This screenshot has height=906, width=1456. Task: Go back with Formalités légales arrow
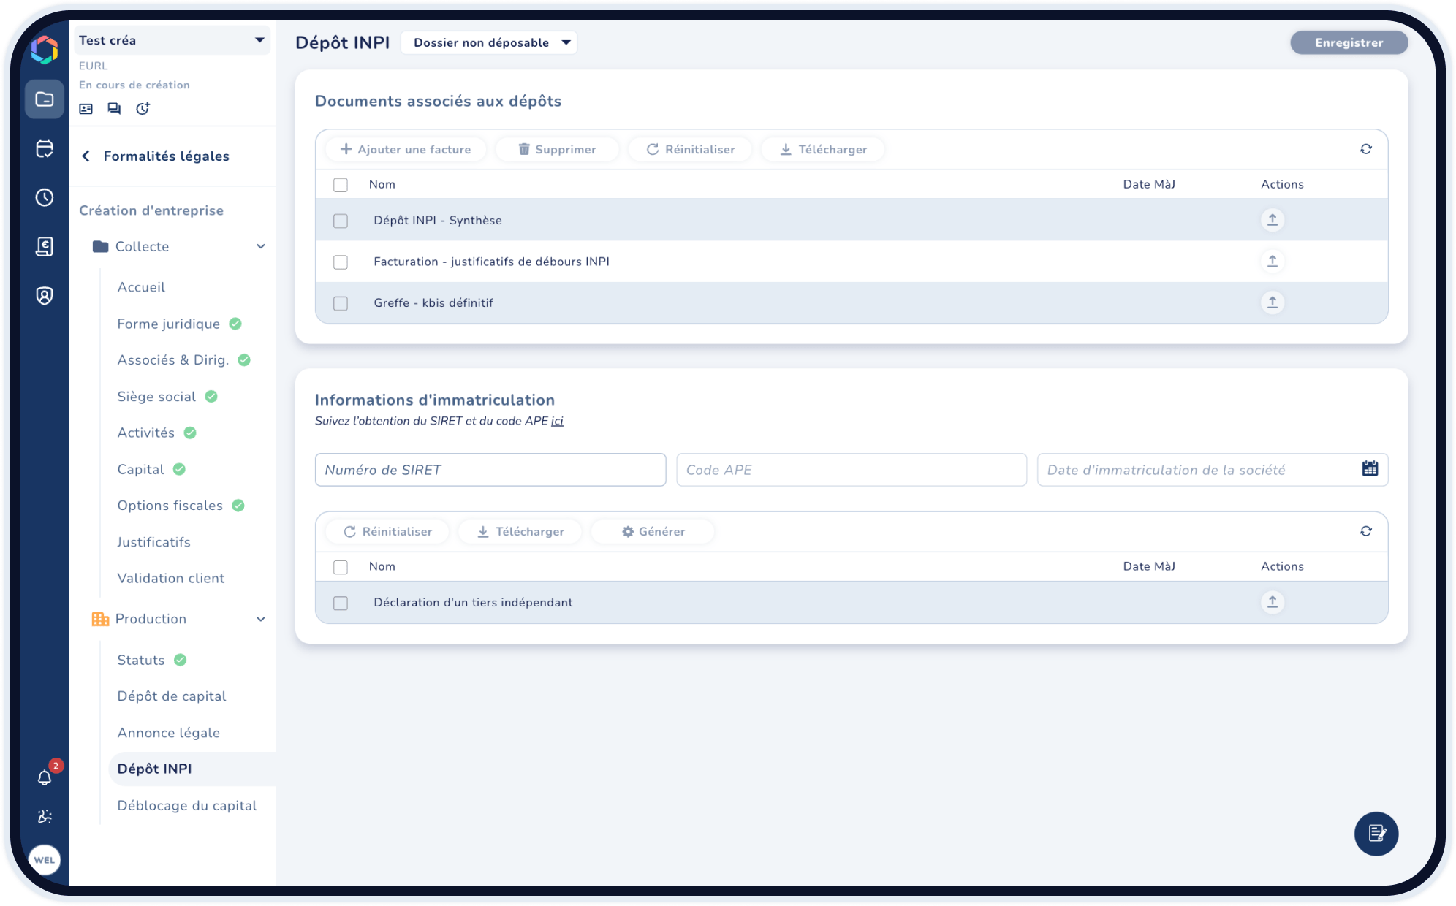[x=86, y=156]
